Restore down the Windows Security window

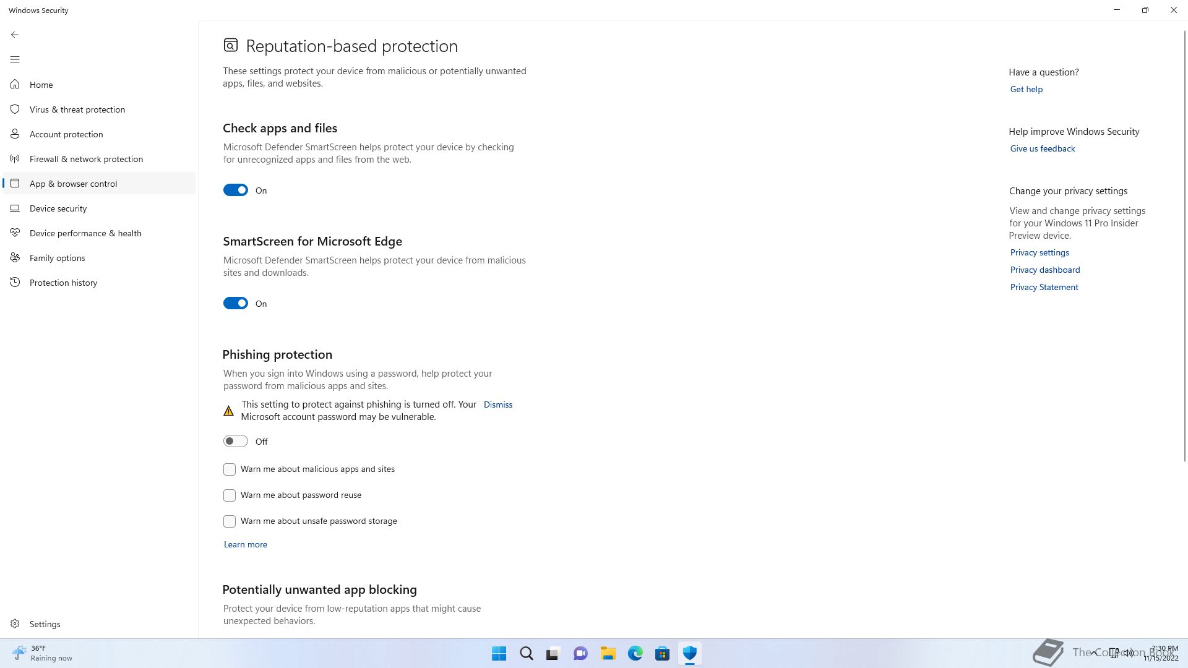[1145, 10]
